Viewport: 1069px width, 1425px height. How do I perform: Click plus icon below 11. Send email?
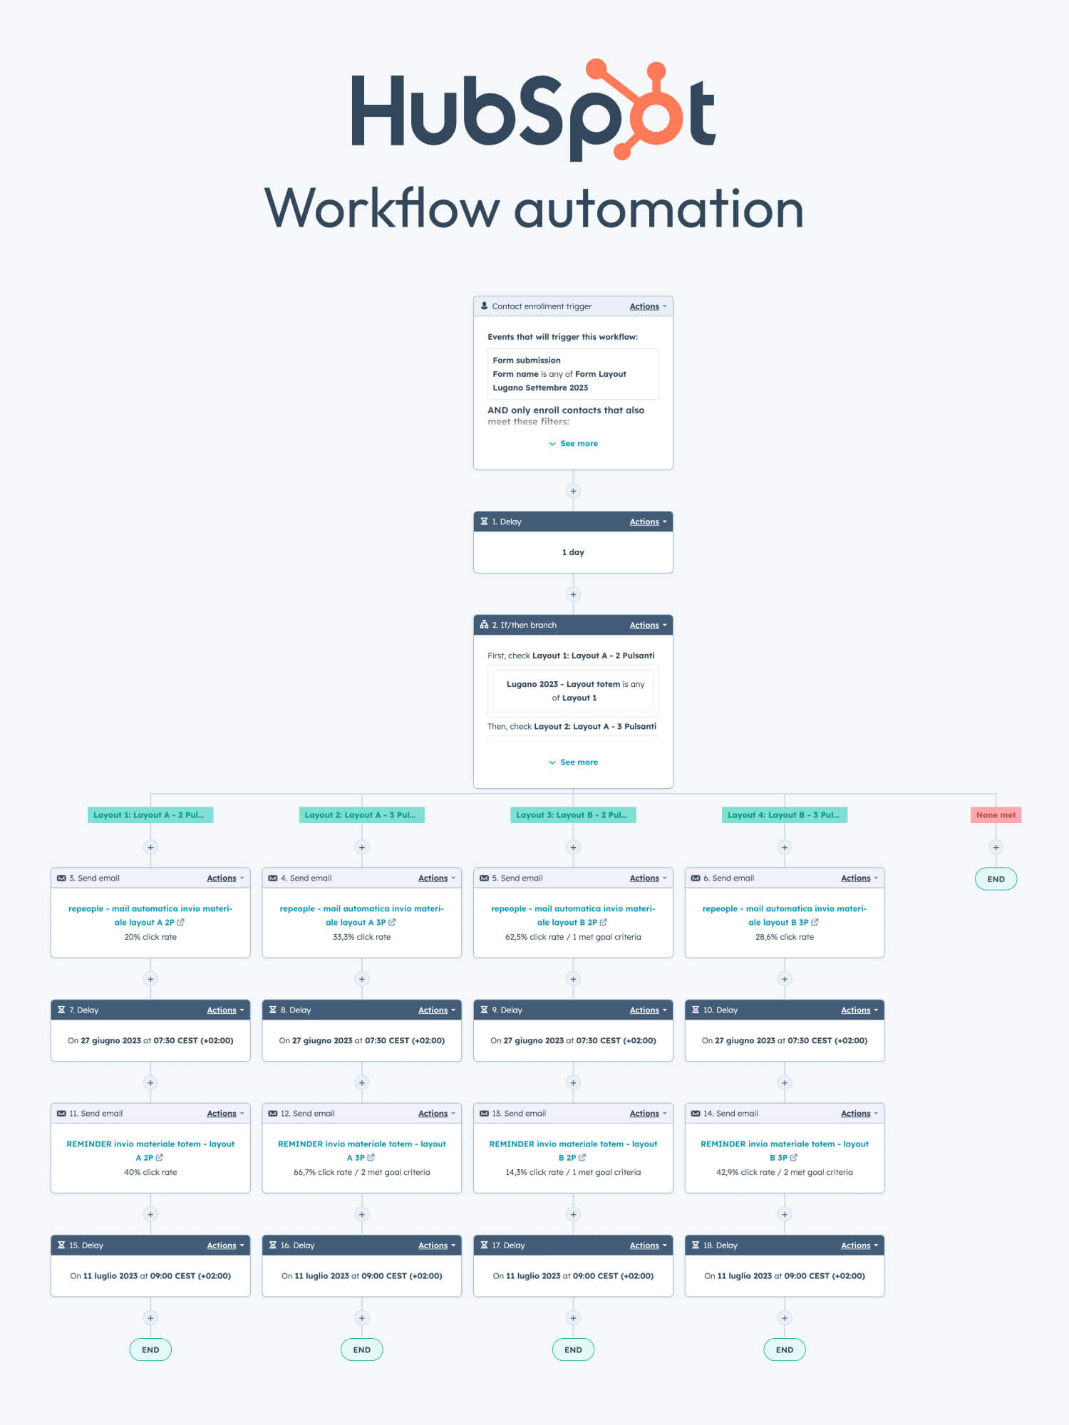pyautogui.click(x=150, y=1214)
